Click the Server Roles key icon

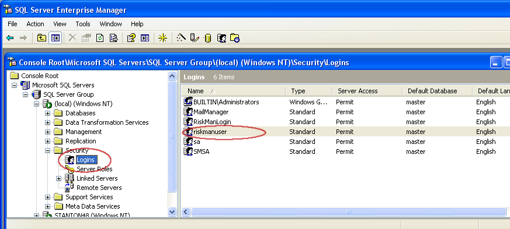(70, 169)
